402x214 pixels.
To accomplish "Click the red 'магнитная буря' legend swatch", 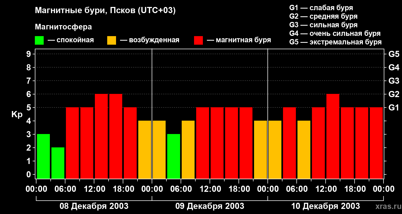I will [198, 40].
